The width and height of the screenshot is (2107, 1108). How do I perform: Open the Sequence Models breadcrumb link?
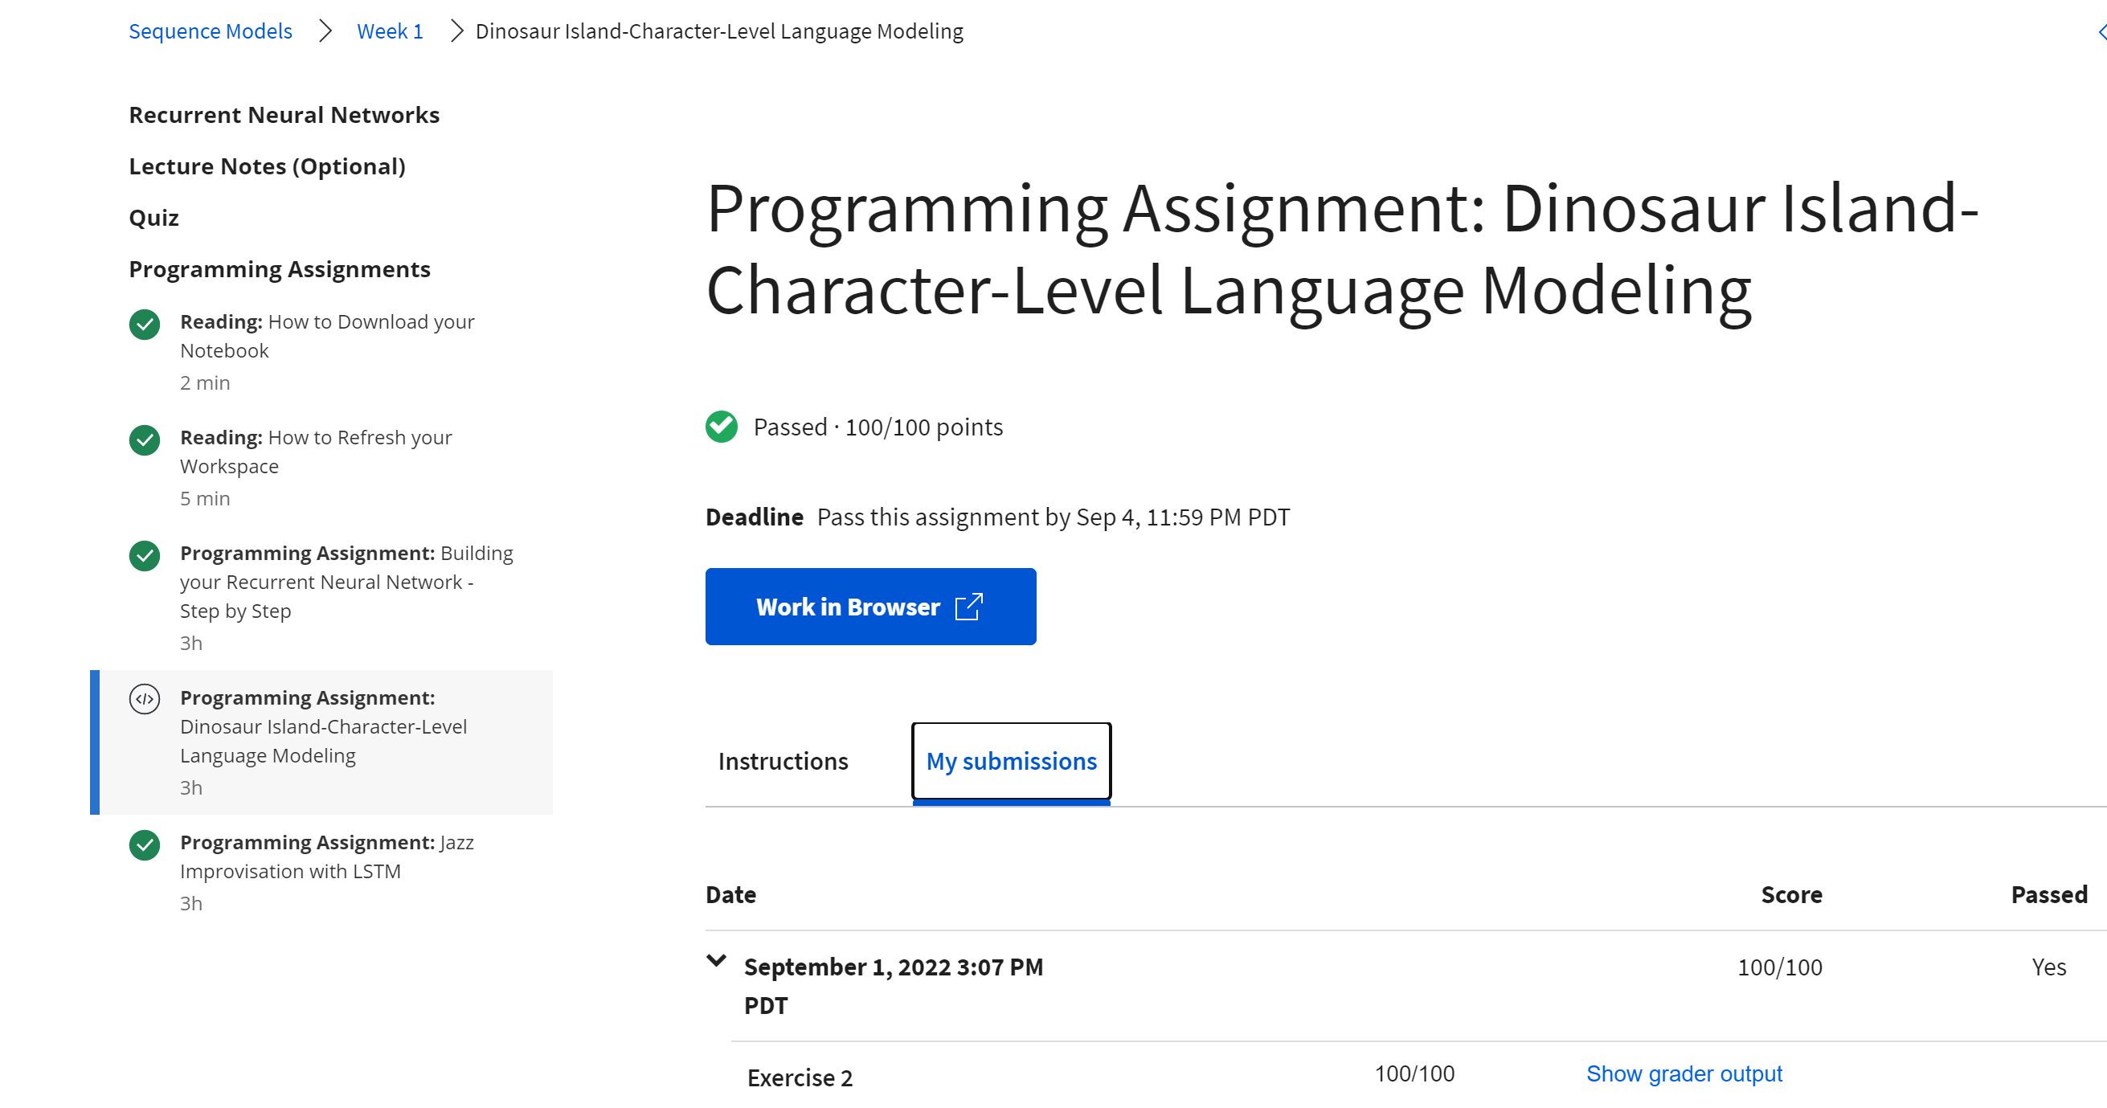(x=211, y=31)
